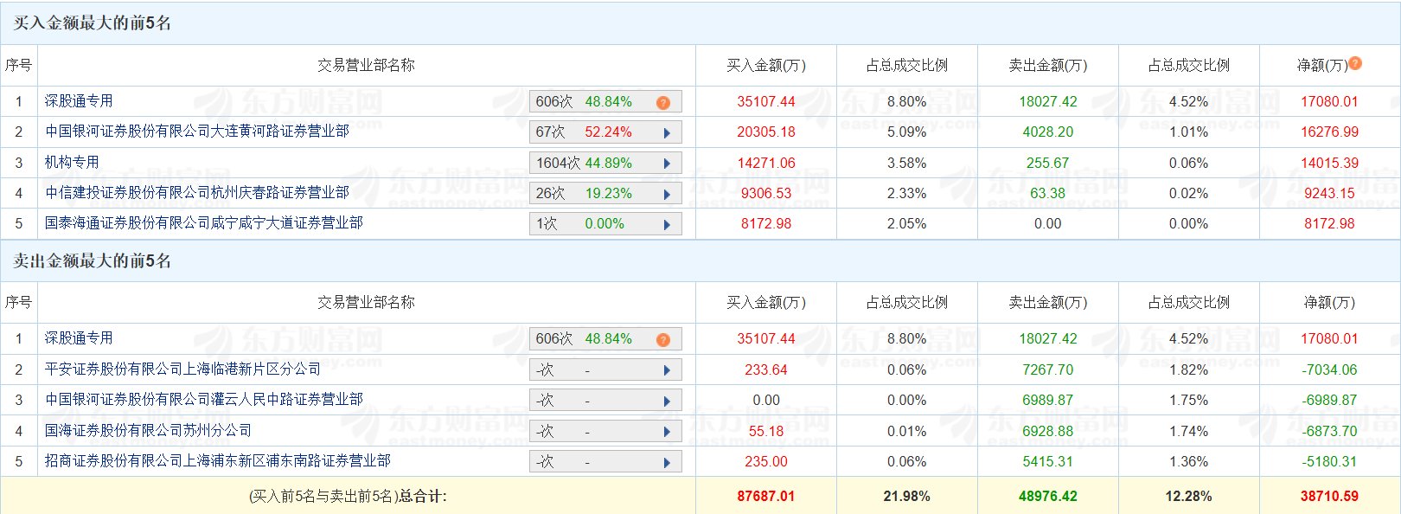Screen dimensions: 1401x514
Task: Expand arrow for 杭州庆春路证券营业部 row
Action: coord(667,194)
